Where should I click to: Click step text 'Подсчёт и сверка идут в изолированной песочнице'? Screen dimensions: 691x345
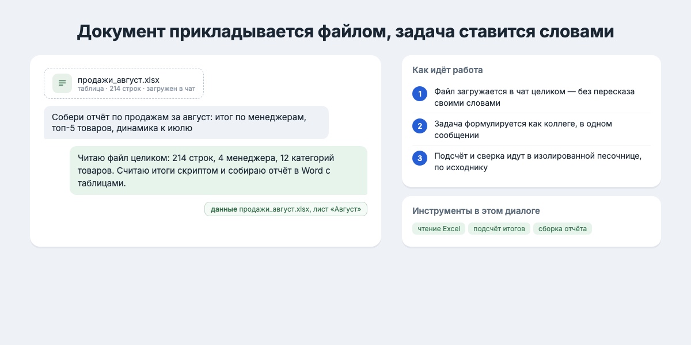538,162
